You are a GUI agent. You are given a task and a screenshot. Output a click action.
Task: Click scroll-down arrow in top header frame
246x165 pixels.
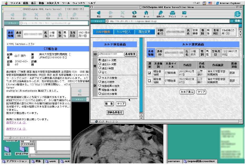(x=240, y=35)
